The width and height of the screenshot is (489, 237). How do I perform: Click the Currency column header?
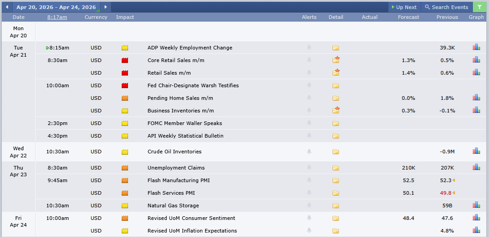pos(96,17)
